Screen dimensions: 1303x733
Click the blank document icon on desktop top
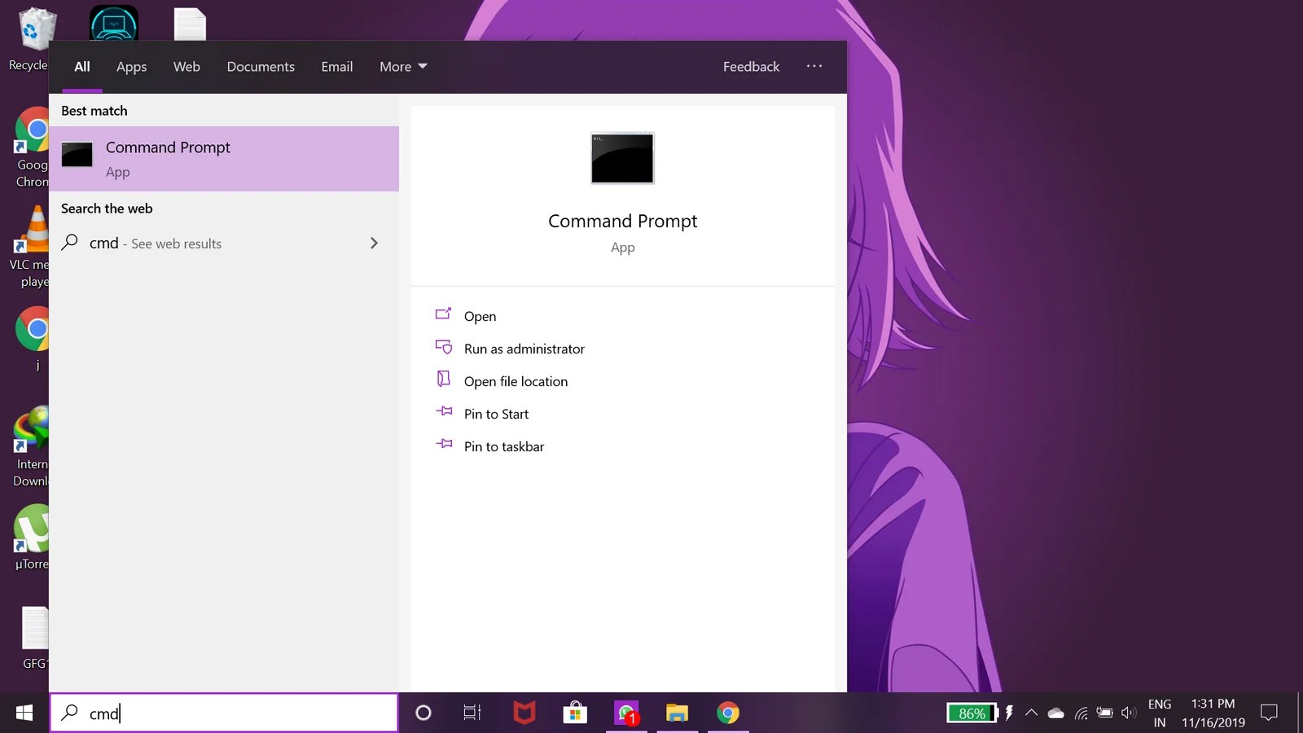coord(190,24)
